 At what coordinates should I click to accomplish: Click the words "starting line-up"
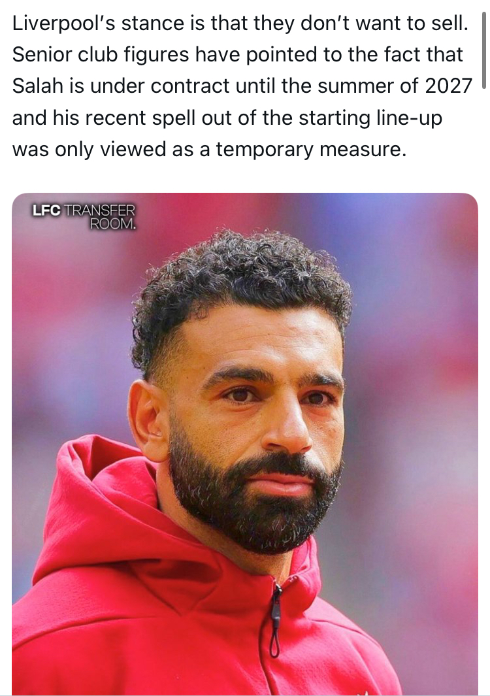click(x=370, y=118)
